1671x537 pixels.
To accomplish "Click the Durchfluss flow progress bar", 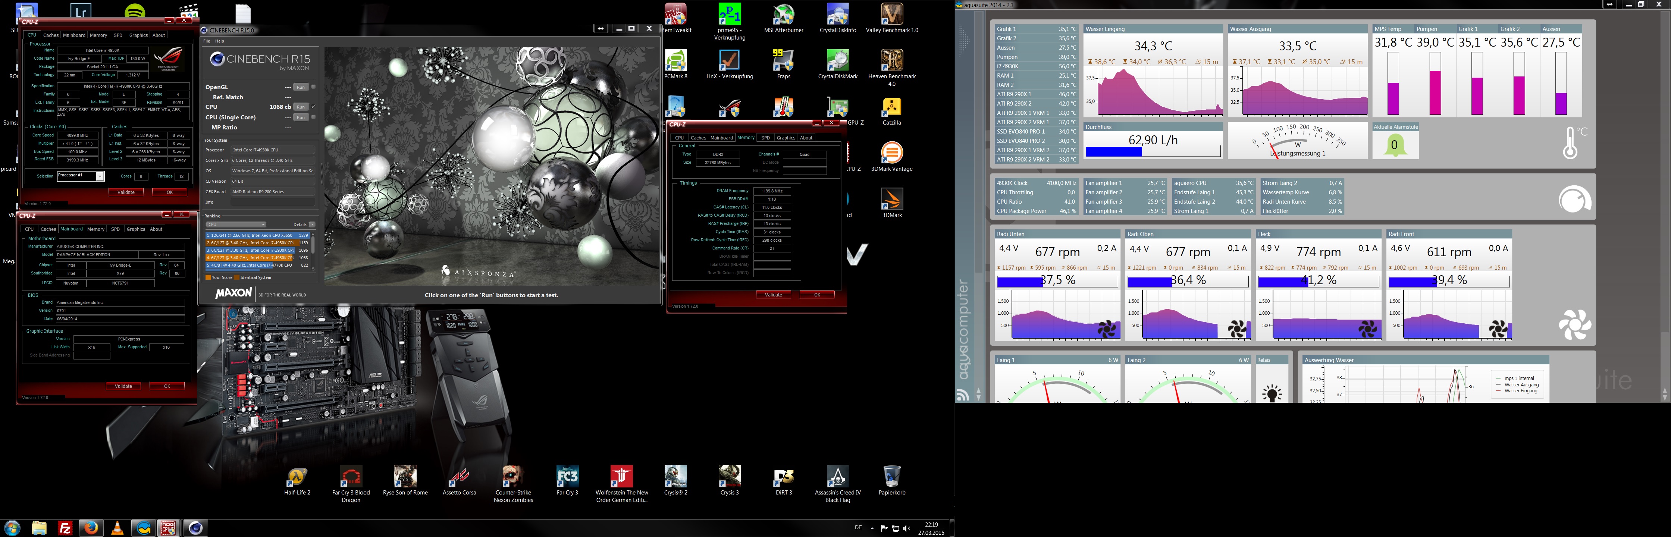I will [1153, 152].
